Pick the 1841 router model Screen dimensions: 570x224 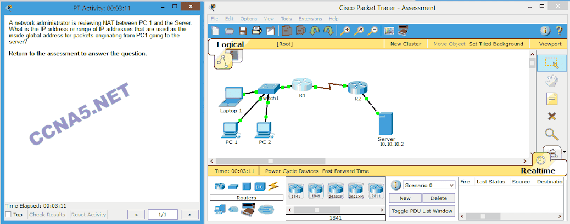(295, 191)
